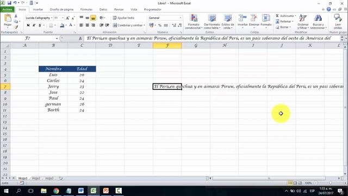The width and height of the screenshot is (348, 196).
Task: Switch to the Insertar tab
Action: [38, 10]
